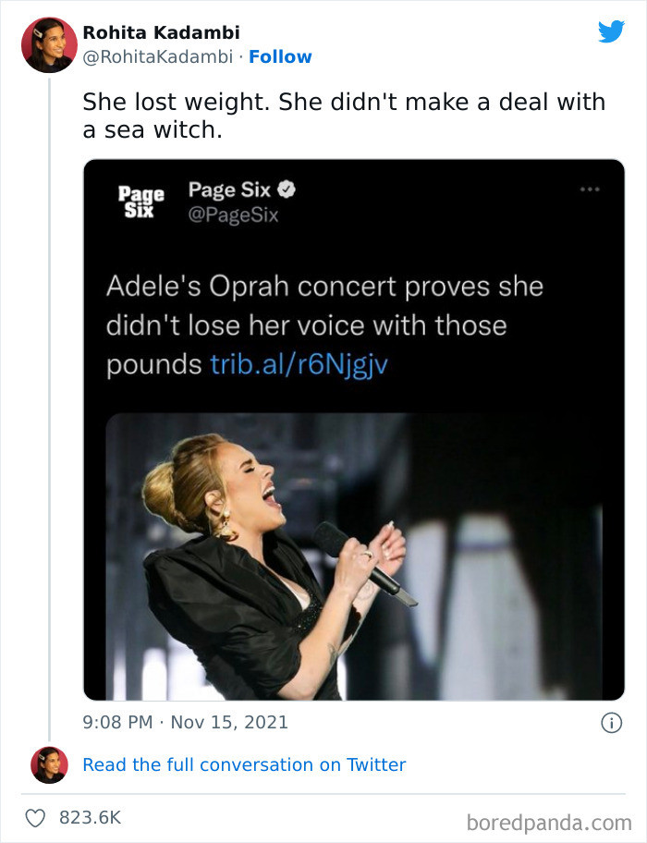The width and height of the screenshot is (647, 843).
Task: Click the Page Six display name
Action: 221,190
